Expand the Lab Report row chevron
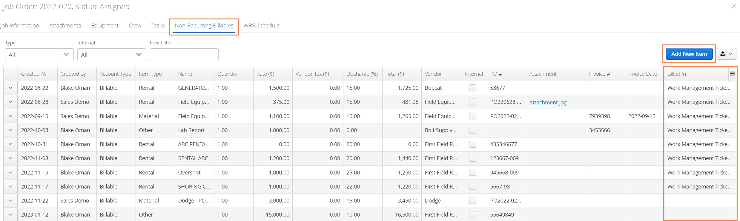740x221 pixels. 10,130
